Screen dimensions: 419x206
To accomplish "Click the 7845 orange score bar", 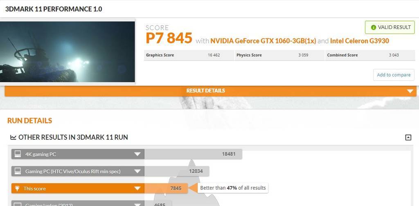I will tap(166, 188).
